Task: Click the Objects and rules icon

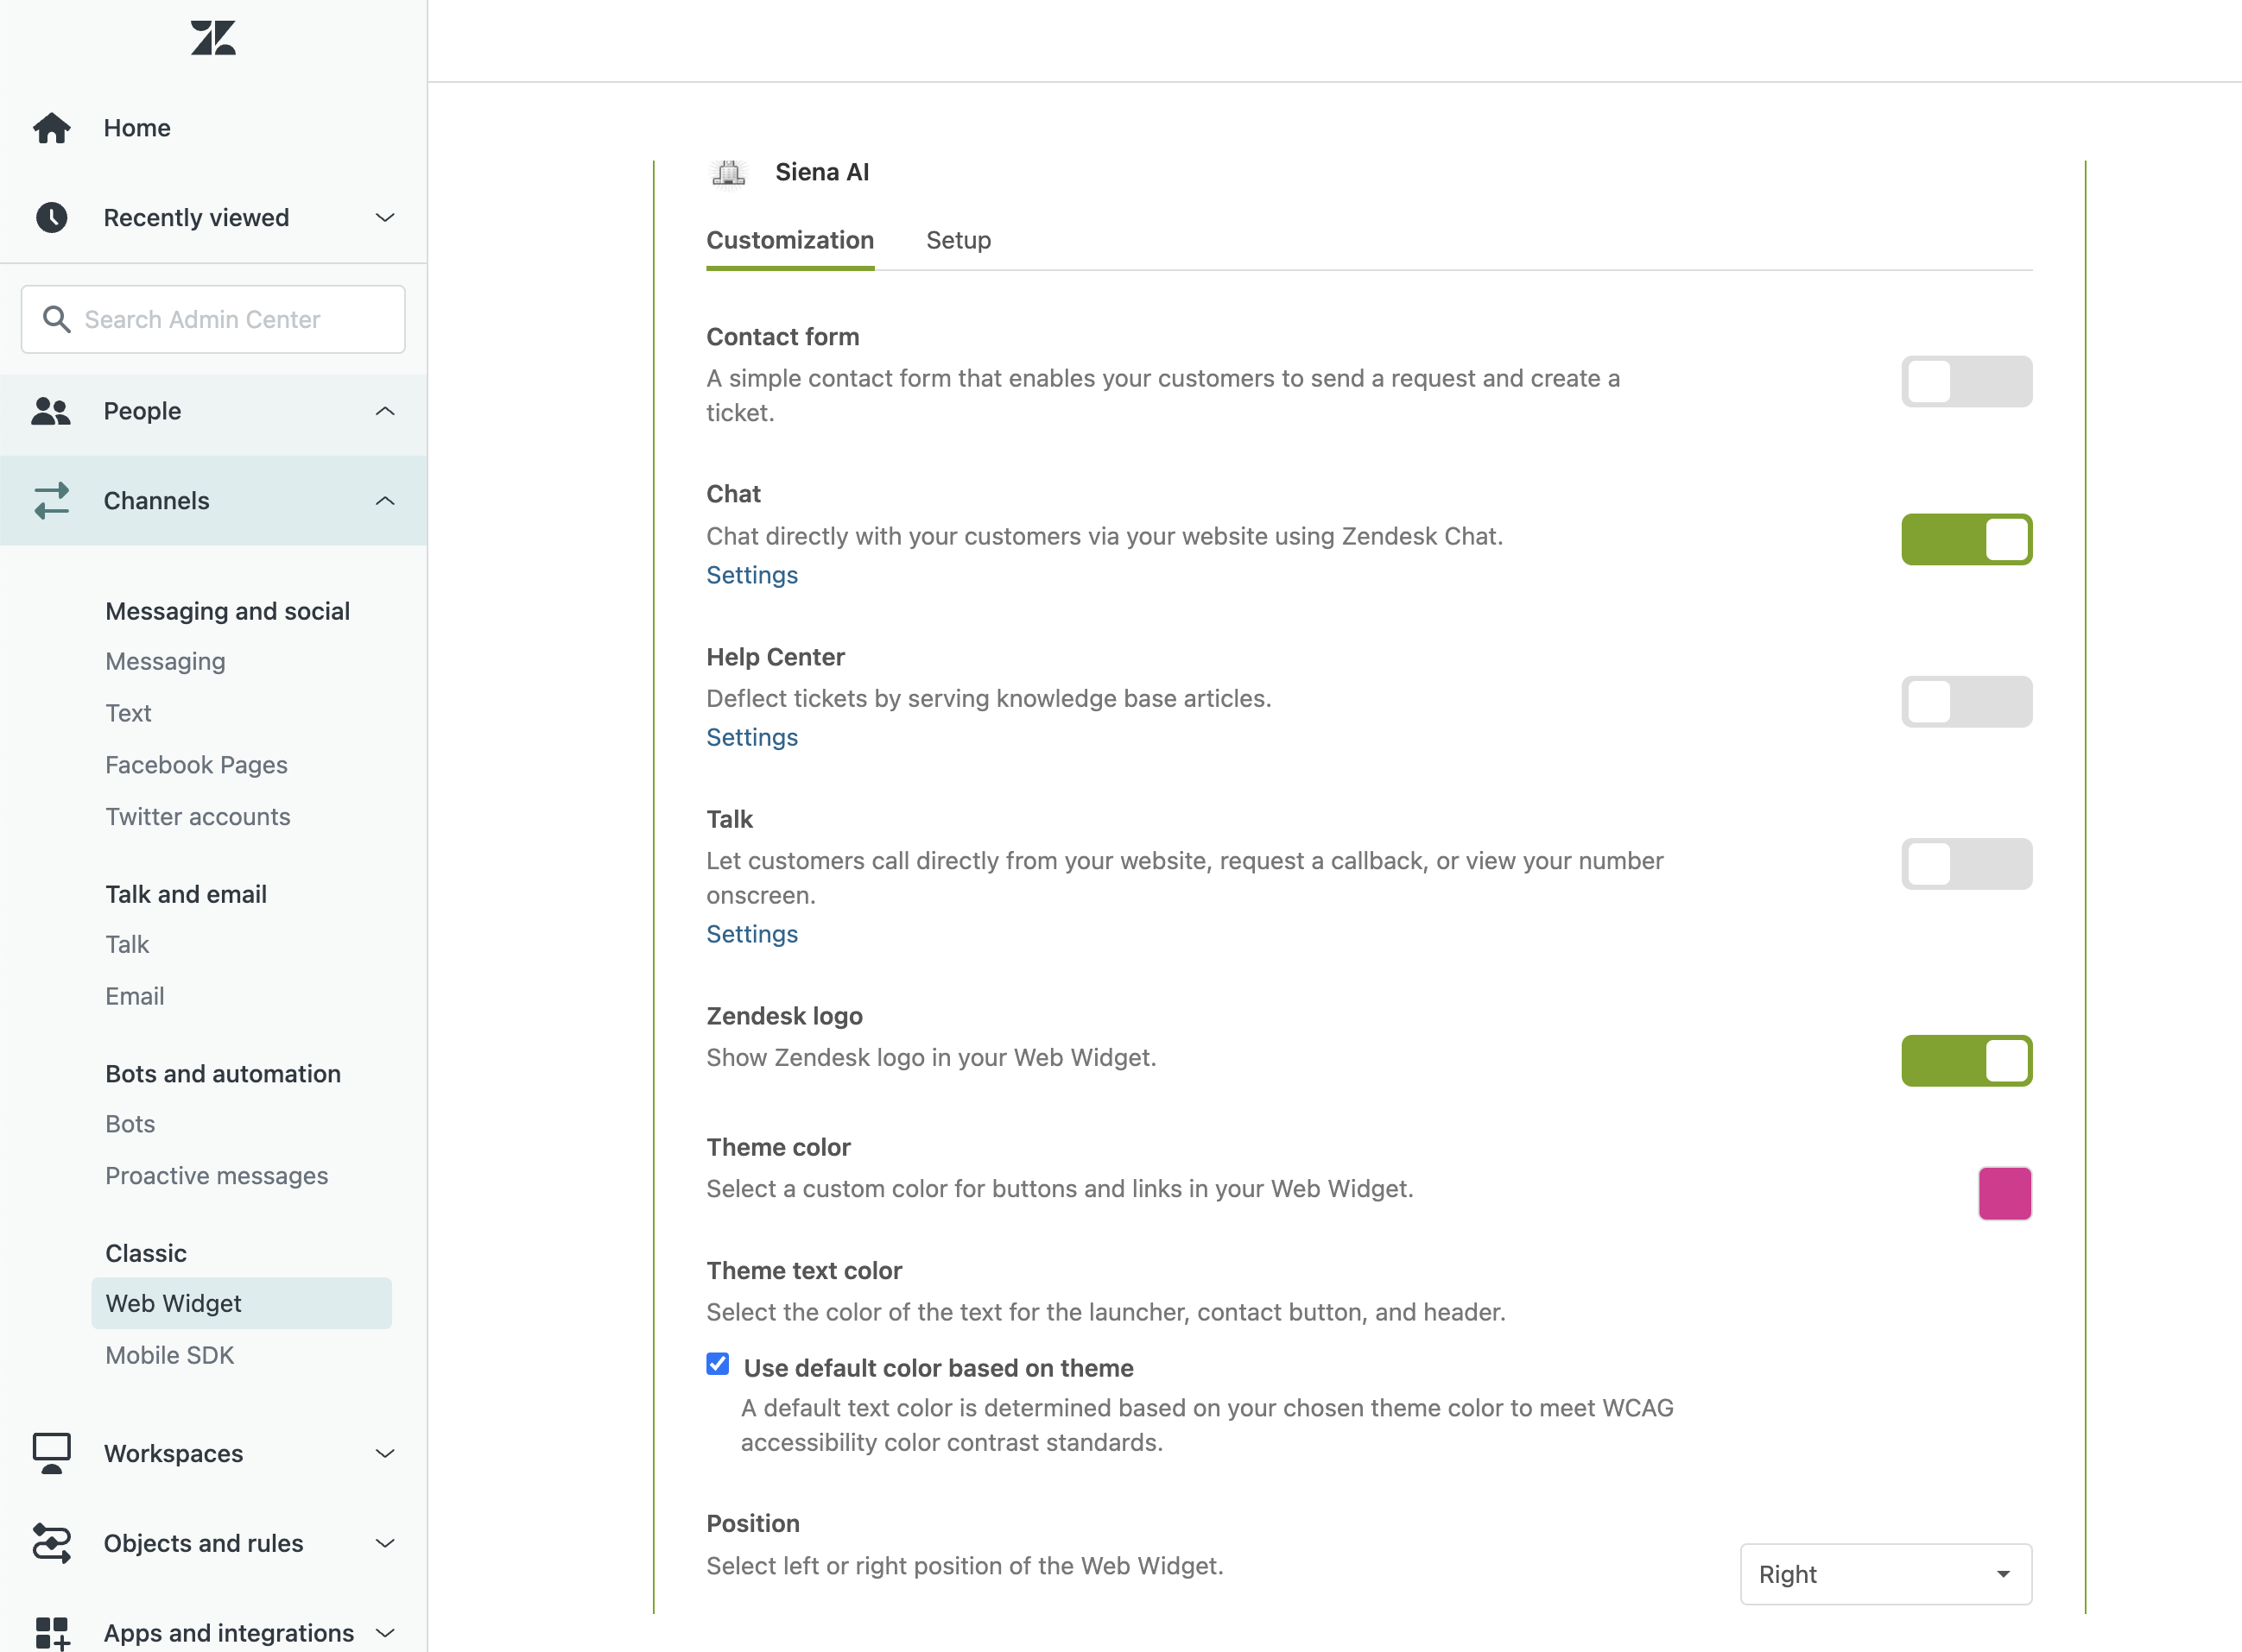Action: coord(51,1543)
